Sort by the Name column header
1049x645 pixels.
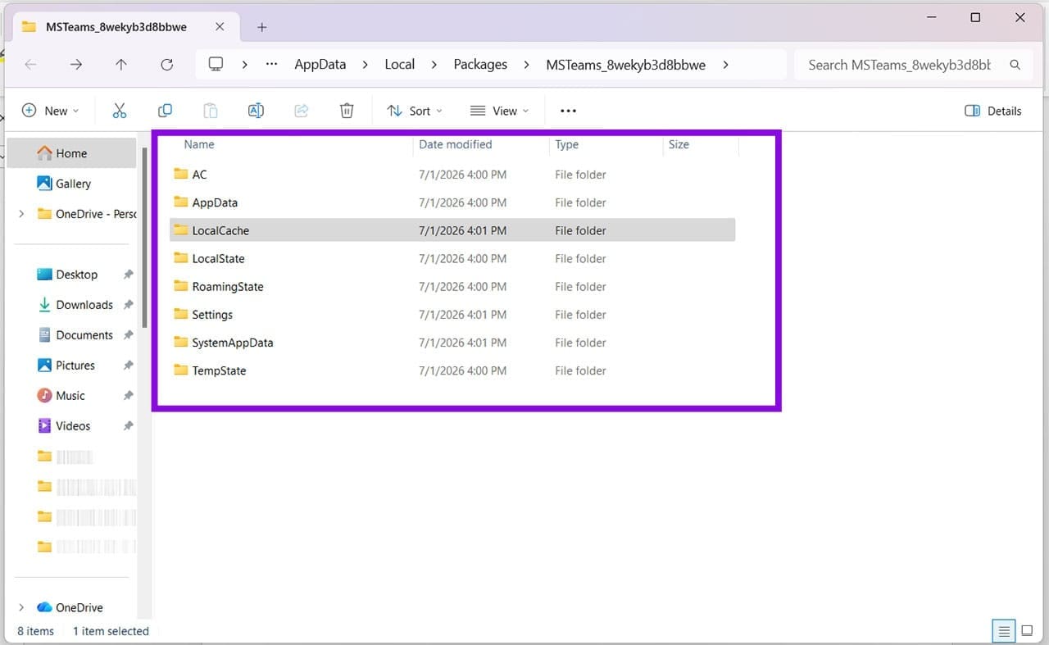pos(199,144)
